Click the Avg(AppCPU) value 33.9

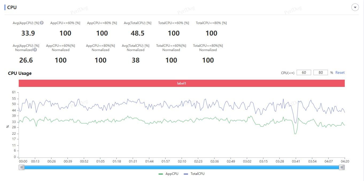coord(28,33)
